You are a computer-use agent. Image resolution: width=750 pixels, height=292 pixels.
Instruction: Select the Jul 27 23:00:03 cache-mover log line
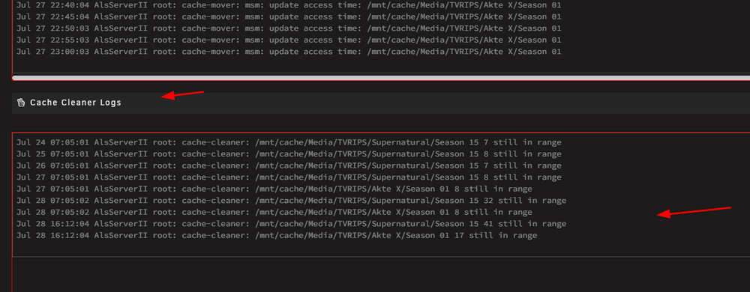(x=289, y=52)
